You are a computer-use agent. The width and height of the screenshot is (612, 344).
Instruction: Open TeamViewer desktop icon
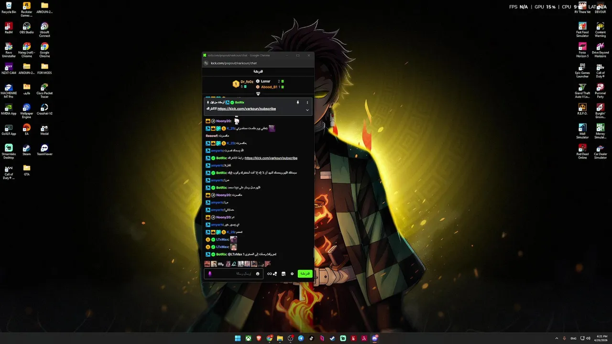pos(44,150)
